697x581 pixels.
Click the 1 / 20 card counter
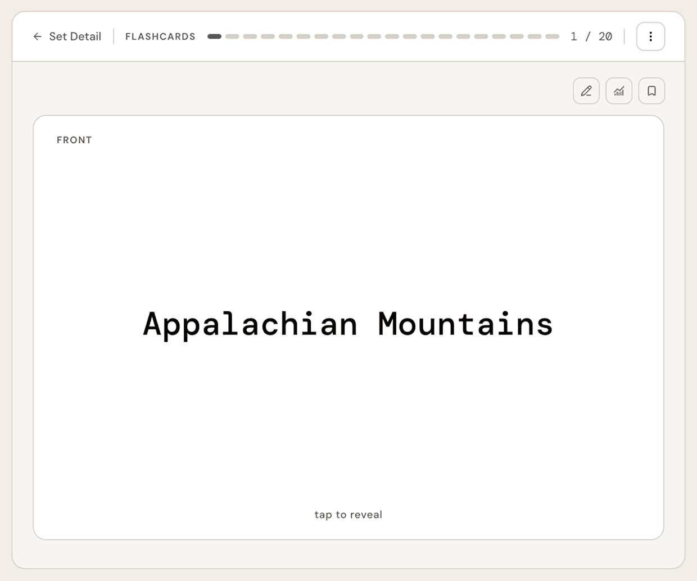coord(591,37)
